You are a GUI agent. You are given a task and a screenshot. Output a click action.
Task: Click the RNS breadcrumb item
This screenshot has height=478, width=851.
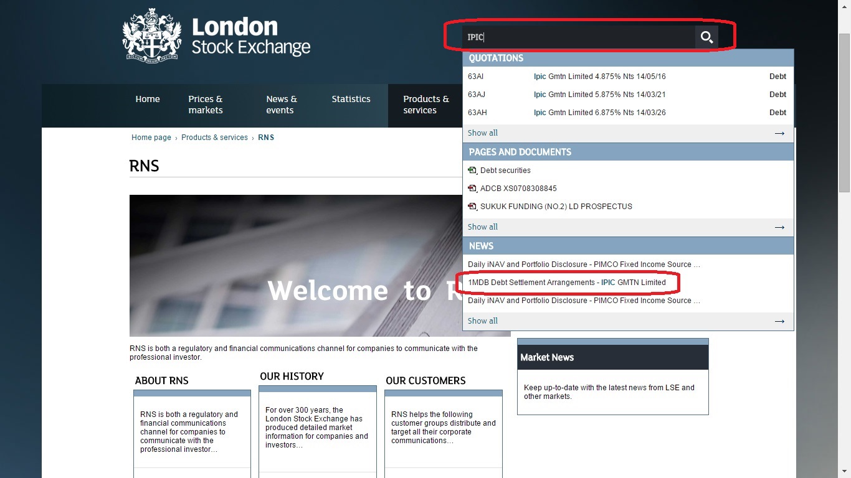point(266,138)
